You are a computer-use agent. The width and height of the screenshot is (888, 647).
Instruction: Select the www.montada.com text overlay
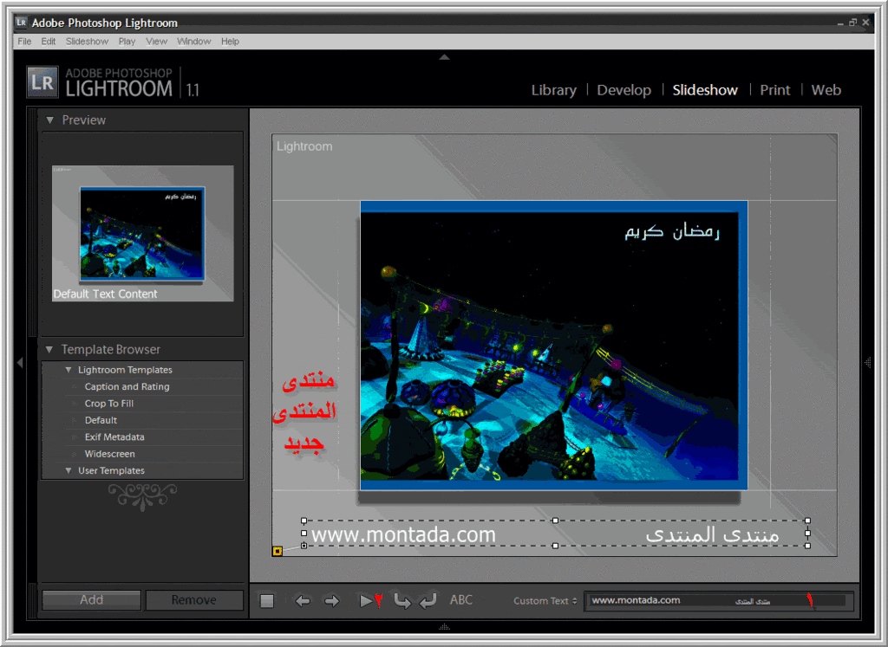[x=403, y=534]
